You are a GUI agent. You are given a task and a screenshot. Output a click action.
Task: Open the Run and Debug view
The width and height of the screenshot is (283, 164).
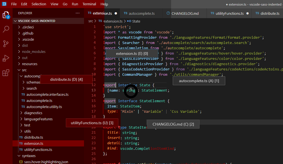pyautogui.click(x=6, y=58)
